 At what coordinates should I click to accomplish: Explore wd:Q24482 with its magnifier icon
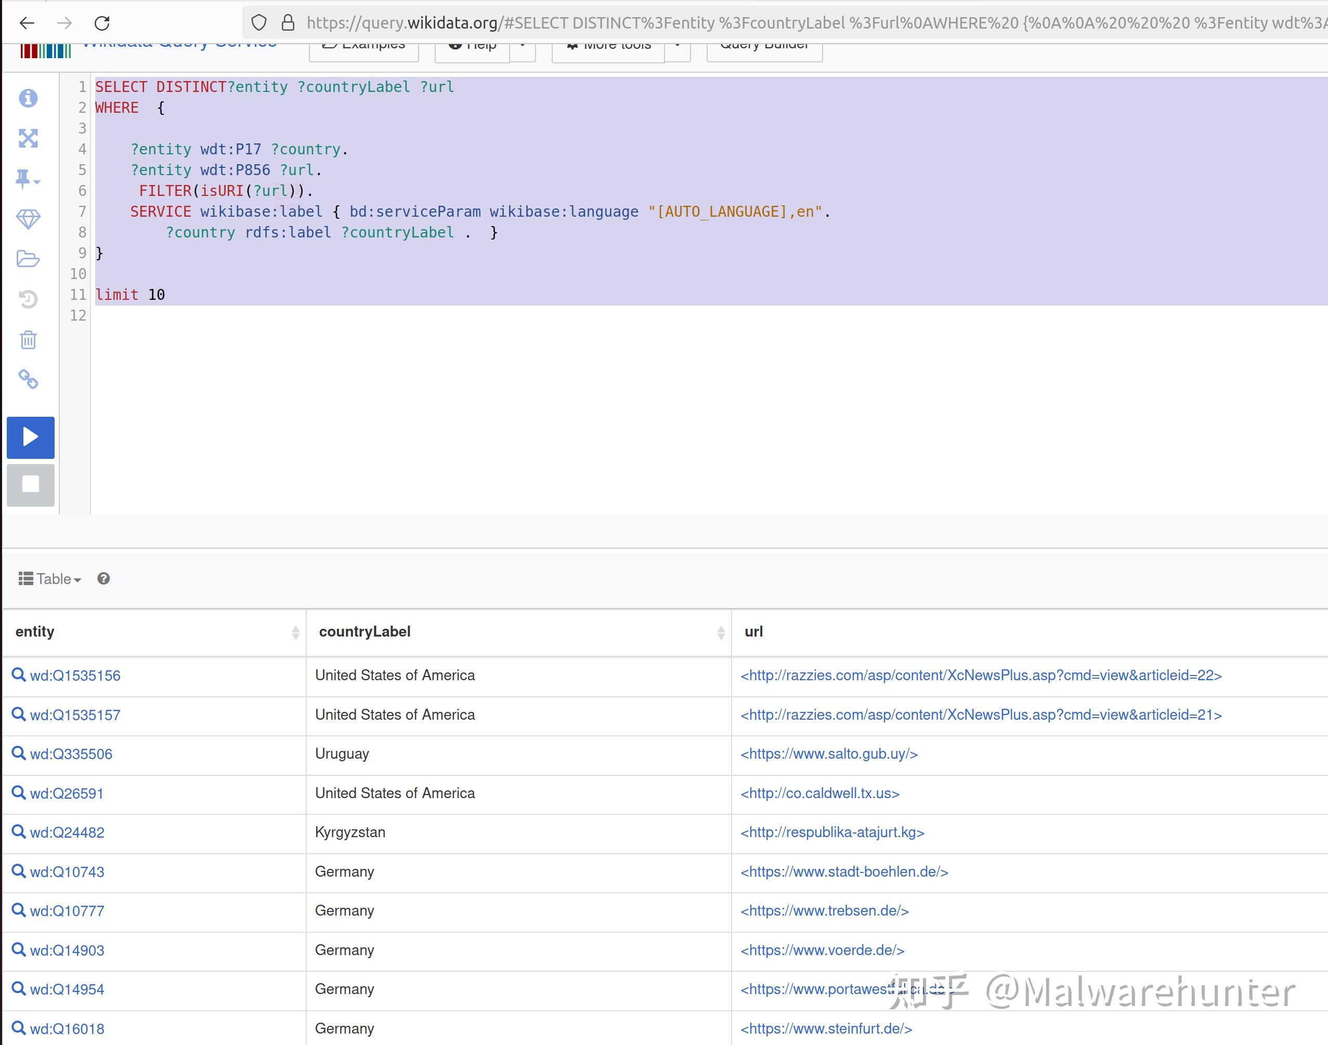pos(19,831)
